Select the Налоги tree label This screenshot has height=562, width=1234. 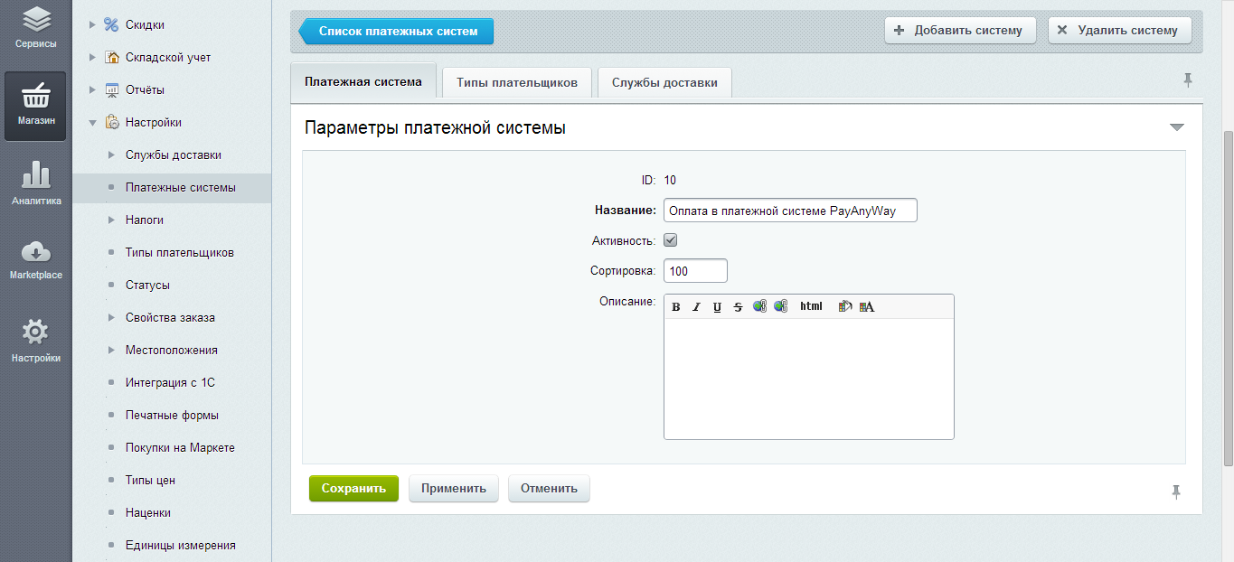click(x=145, y=220)
